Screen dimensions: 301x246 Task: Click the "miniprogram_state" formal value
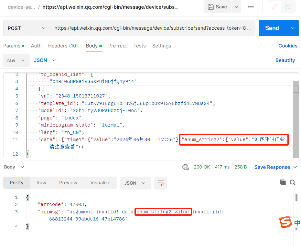pyautogui.click(x=111, y=125)
